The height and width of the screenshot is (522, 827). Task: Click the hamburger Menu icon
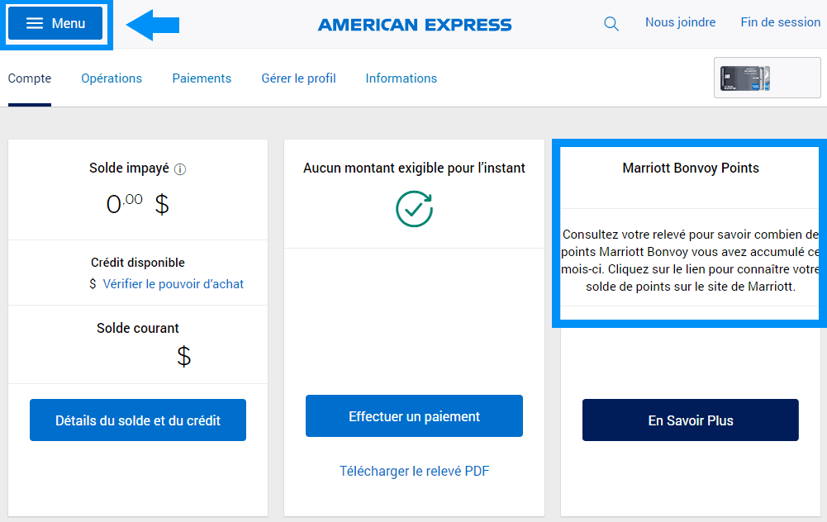pos(35,23)
